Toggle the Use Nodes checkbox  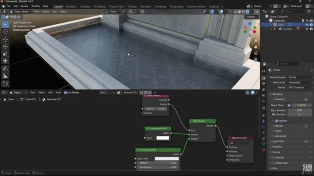pyautogui.click(x=65, y=92)
